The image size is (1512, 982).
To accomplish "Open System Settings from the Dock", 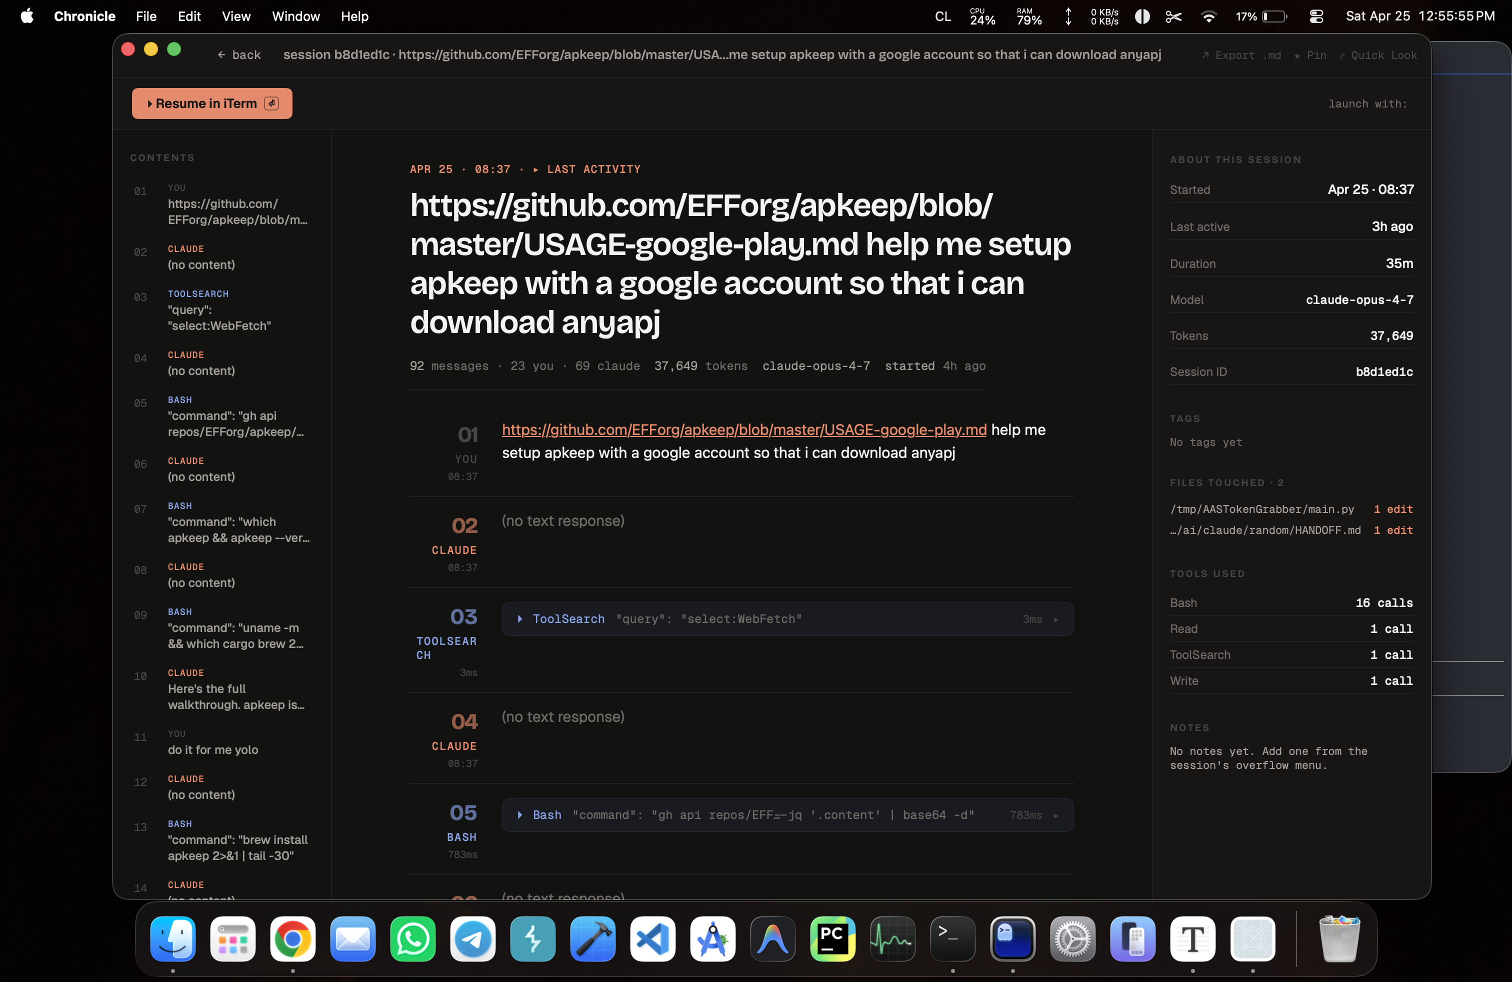I will point(1073,939).
